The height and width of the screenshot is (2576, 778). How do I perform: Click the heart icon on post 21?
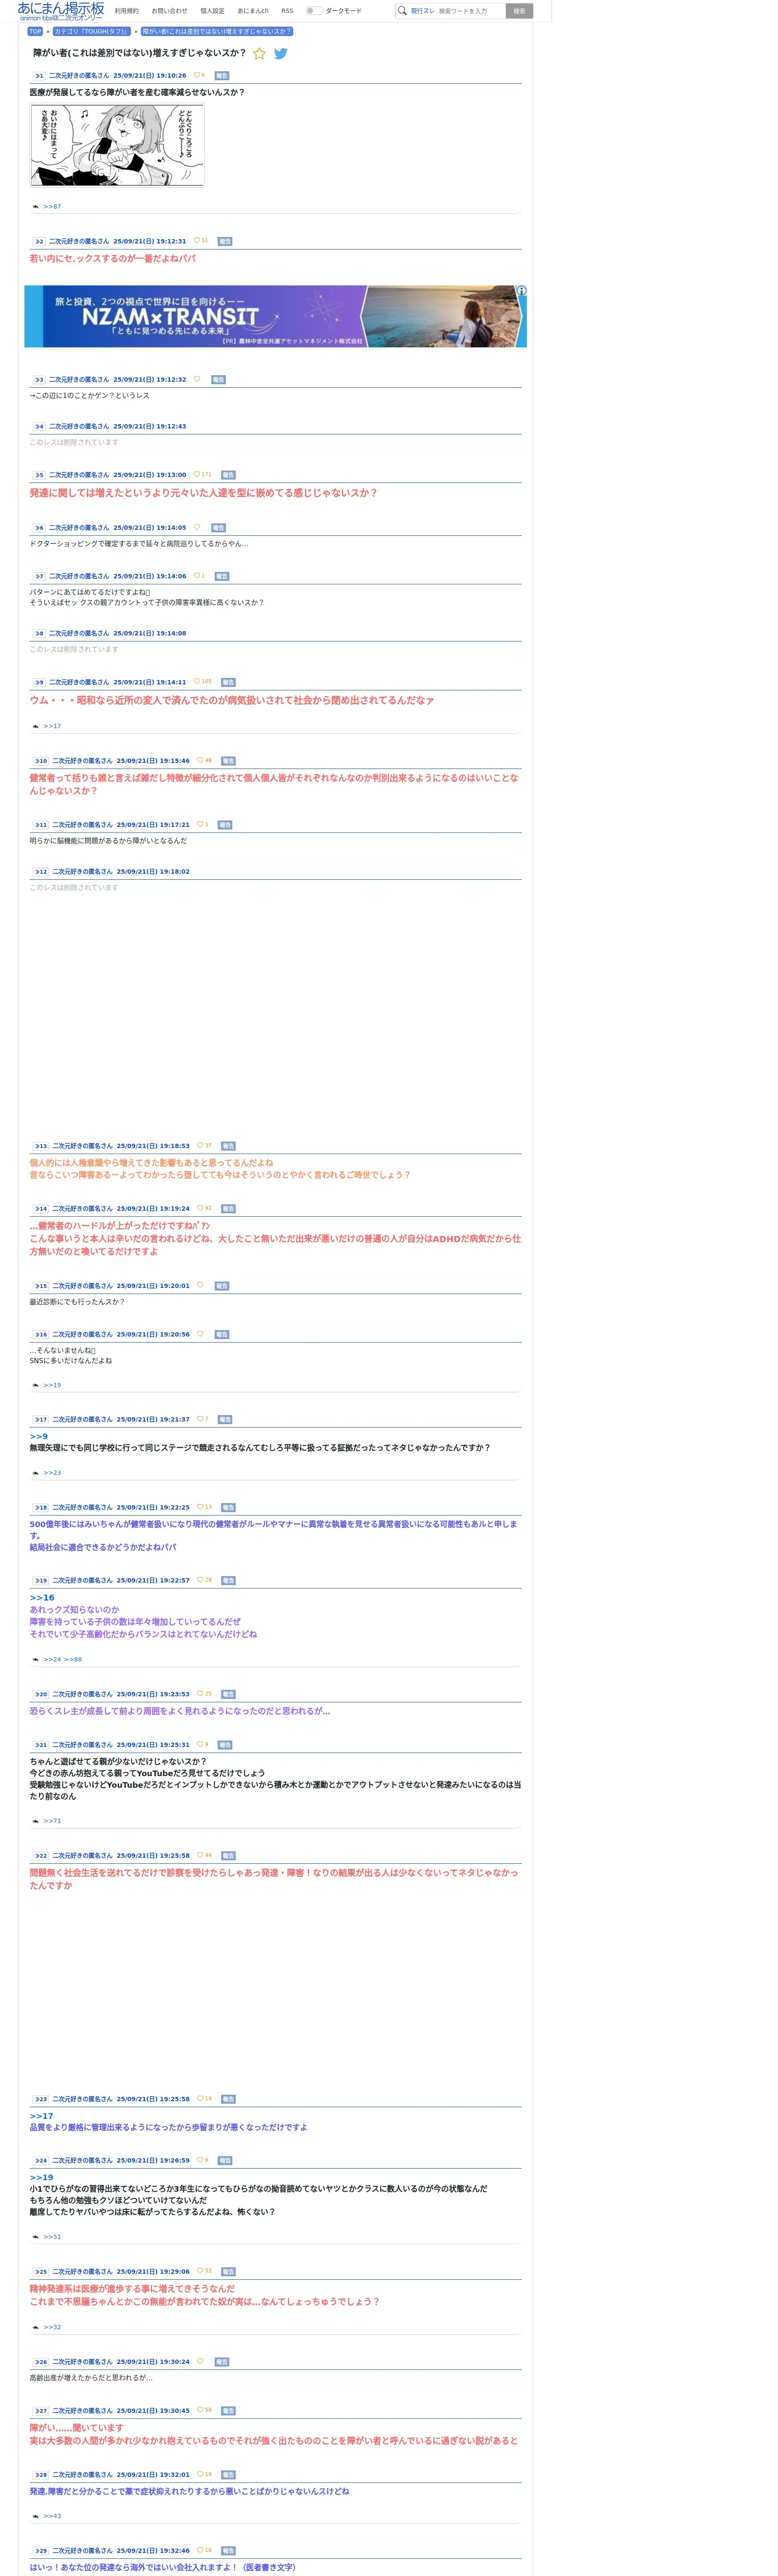coord(200,1744)
